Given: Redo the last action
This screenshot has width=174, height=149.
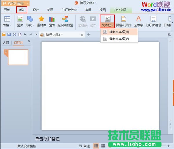Looking at the screenshot, I should (x=31, y=35).
